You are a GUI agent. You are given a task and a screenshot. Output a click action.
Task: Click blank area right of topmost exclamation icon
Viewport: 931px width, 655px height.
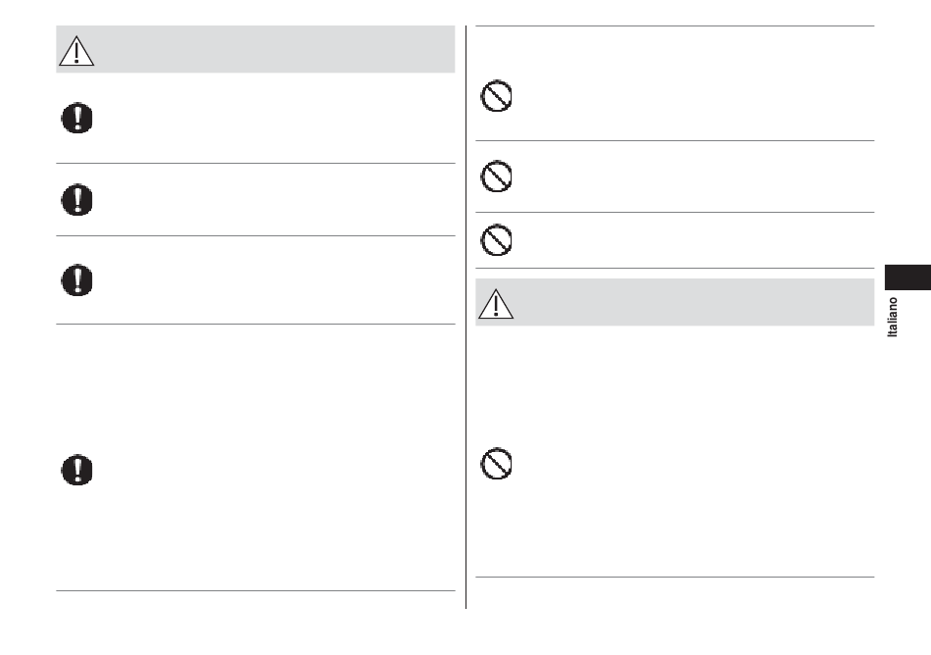[x=275, y=119]
